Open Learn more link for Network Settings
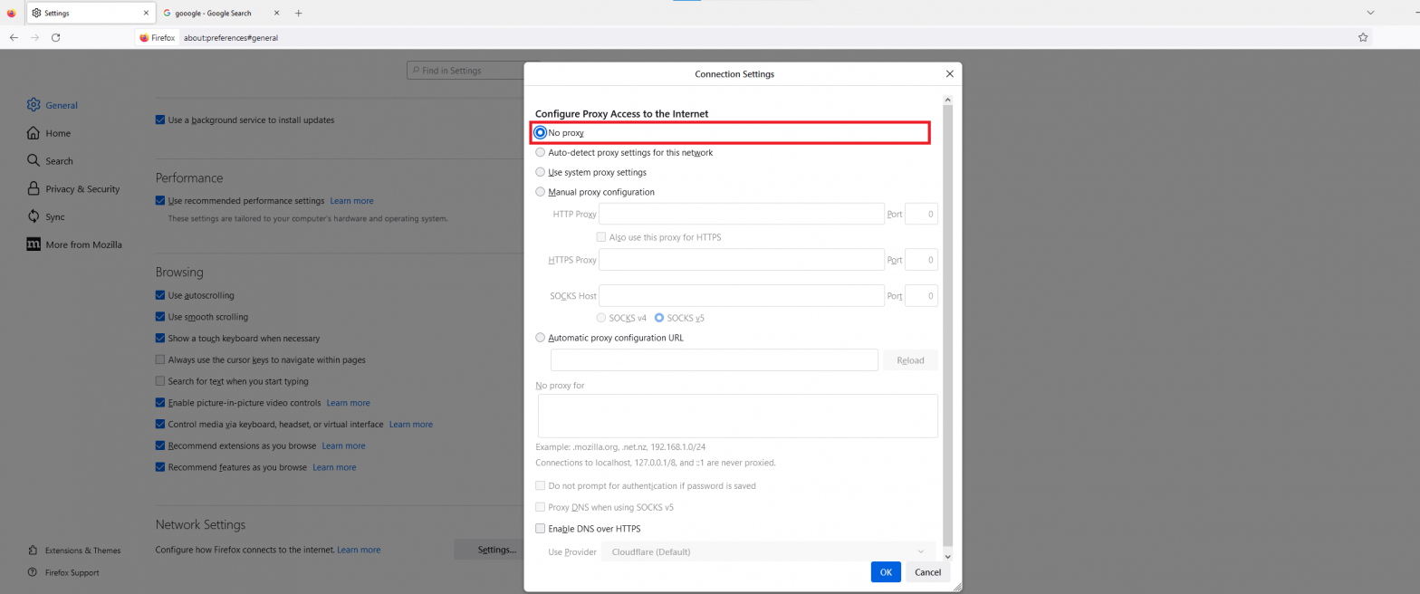 click(x=359, y=550)
